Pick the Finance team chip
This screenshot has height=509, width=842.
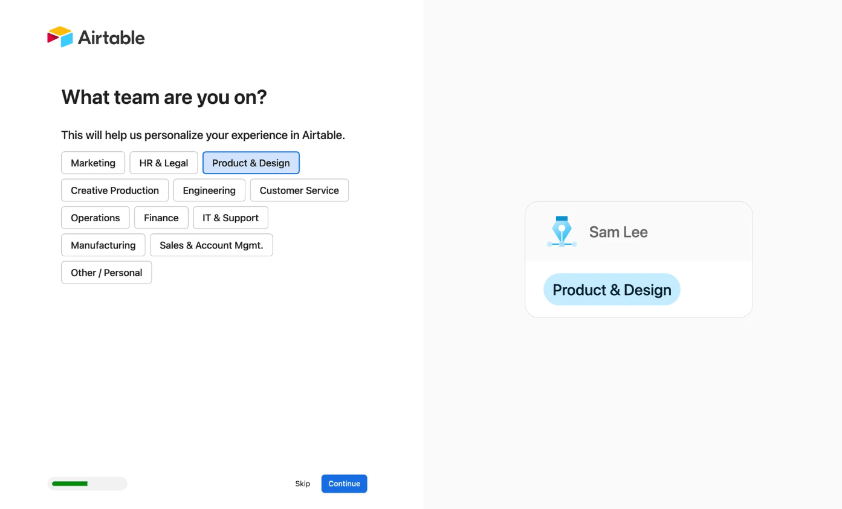click(161, 218)
